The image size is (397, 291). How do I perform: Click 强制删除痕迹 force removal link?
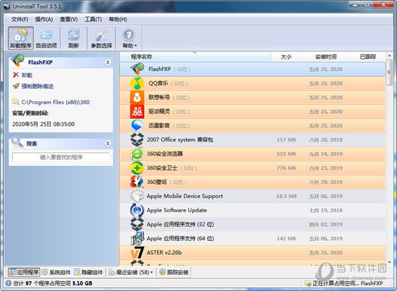point(37,86)
